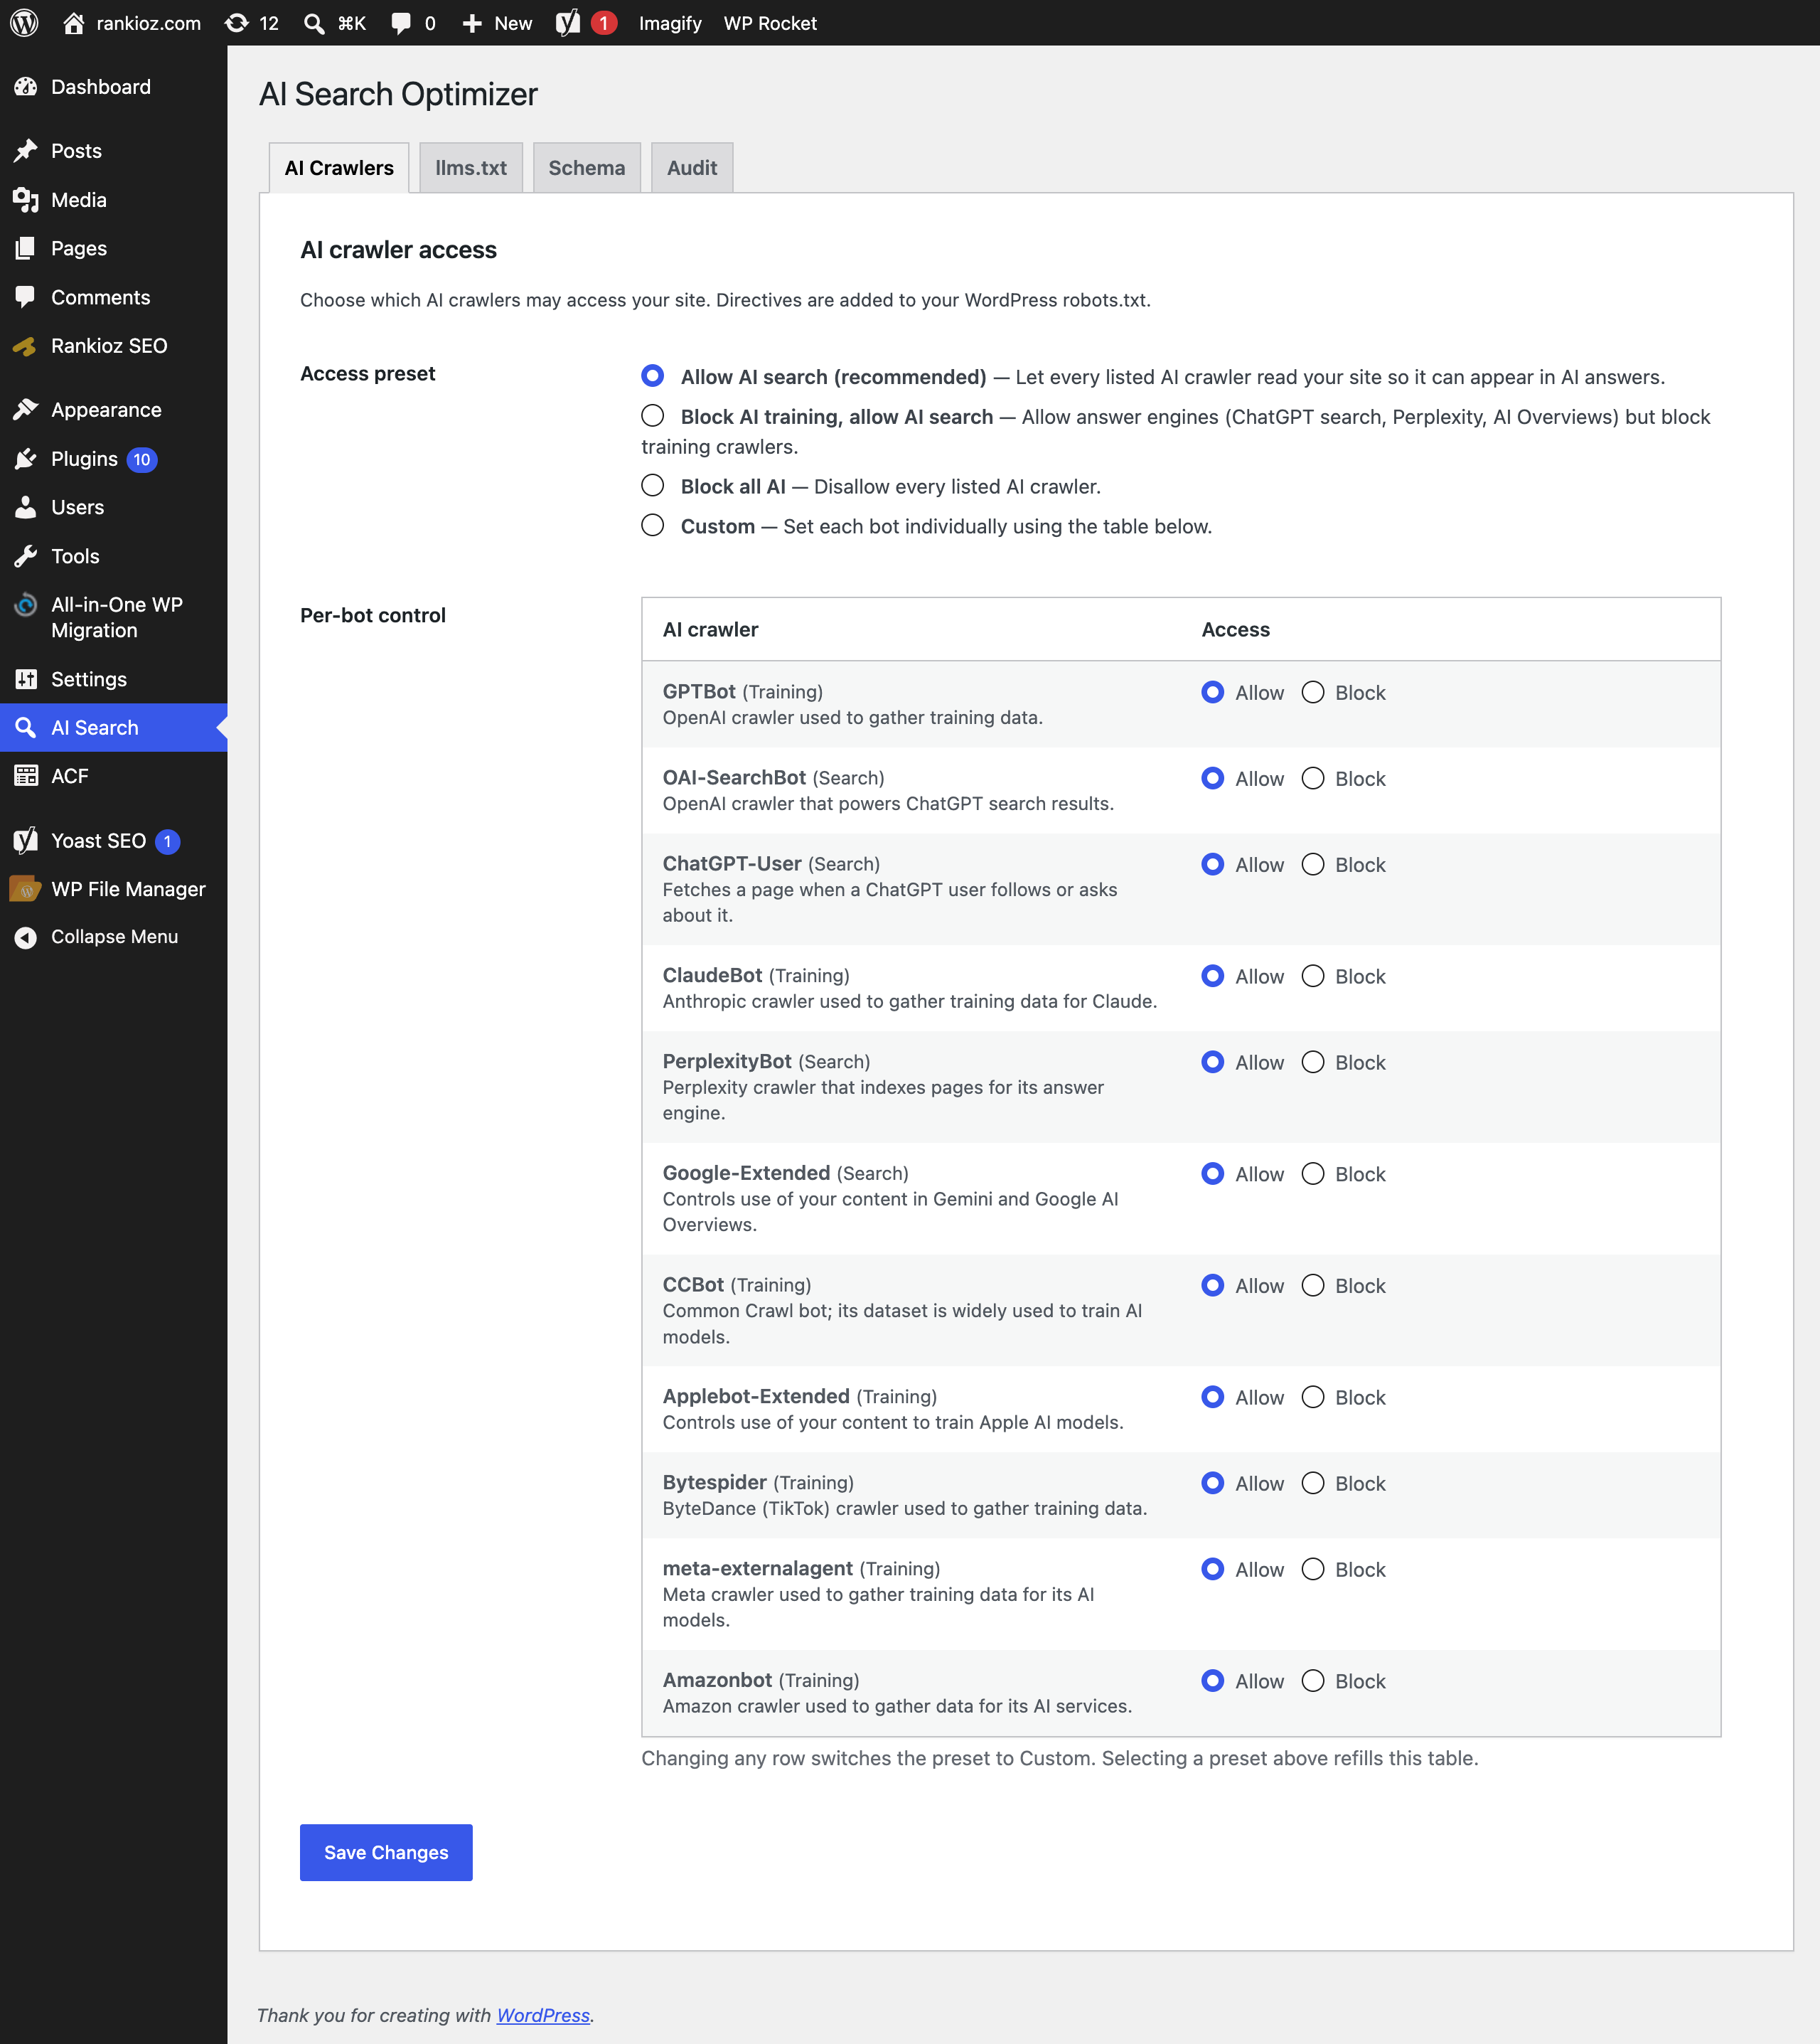The image size is (1820, 2044).
Task: Choose Allow for Applebot-Extended
Action: point(1213,1398)
